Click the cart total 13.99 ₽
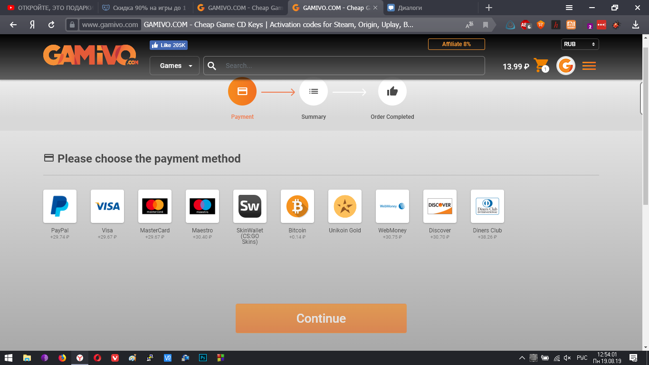Image resolution: width=649 pixels, height=365 pixels. point(516,67)
